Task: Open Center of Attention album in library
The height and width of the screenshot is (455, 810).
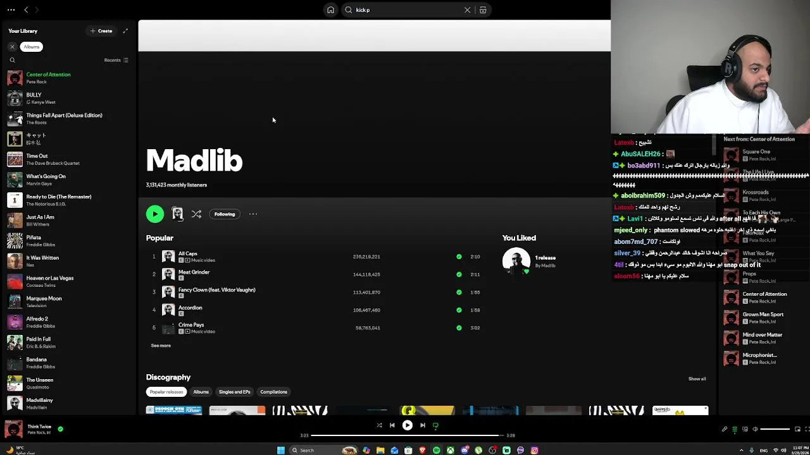Action: point(68,78)
